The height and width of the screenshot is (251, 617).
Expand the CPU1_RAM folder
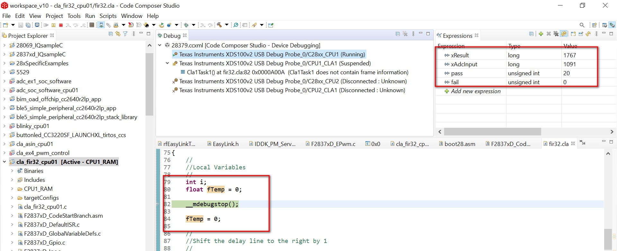pos(12,189)
